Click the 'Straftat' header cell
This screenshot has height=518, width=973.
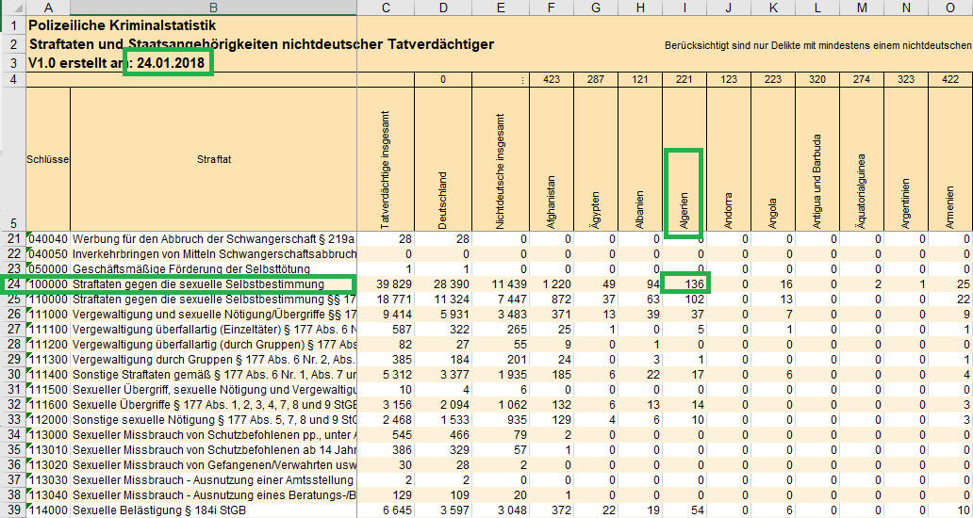pos(213,159)
